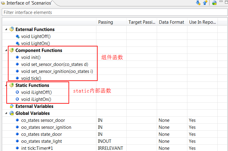Image resolution: width=228 pixels, height=151 pixels.
Task: Select void LightOff() external function
Action: pyautogui.click(x=36, y=36)
